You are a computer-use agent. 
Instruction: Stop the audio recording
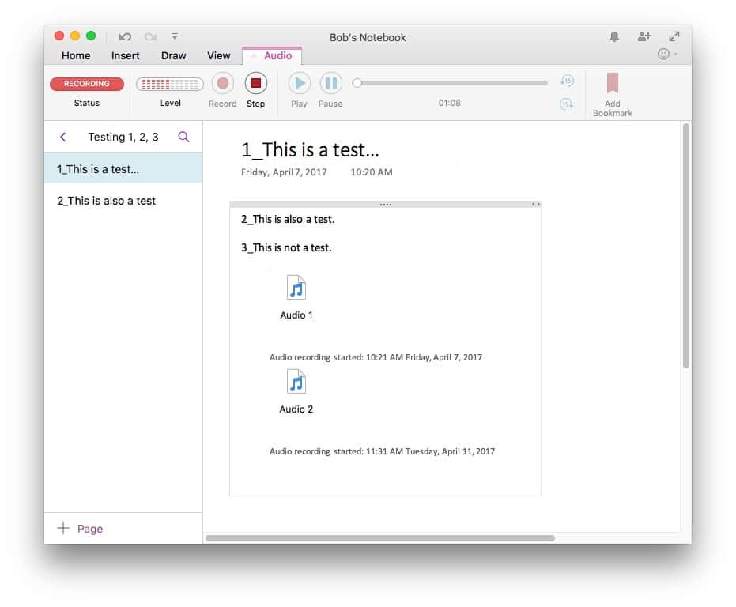tap(255, 83)
